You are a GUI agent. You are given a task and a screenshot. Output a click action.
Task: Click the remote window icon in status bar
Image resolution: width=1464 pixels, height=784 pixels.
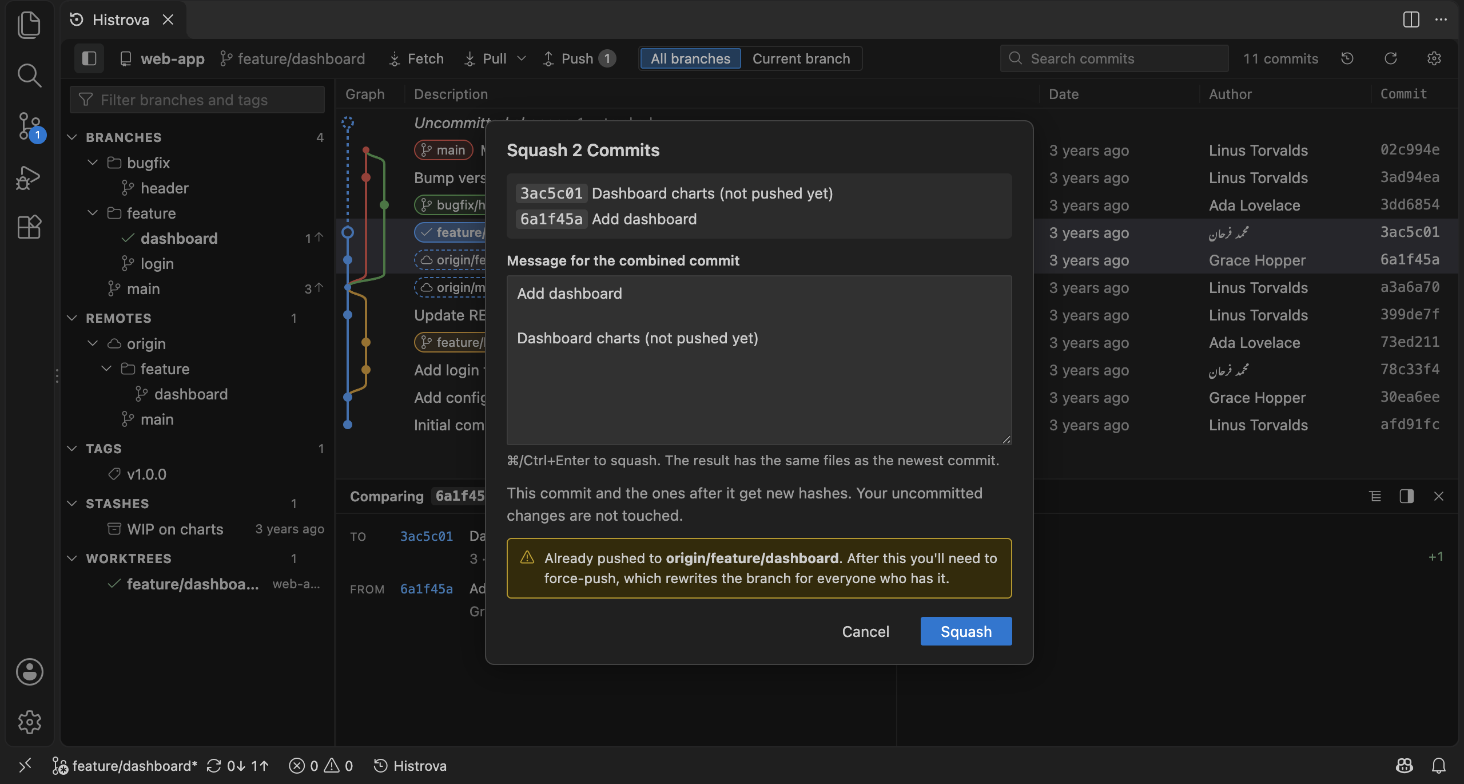[x=25, y=765]
